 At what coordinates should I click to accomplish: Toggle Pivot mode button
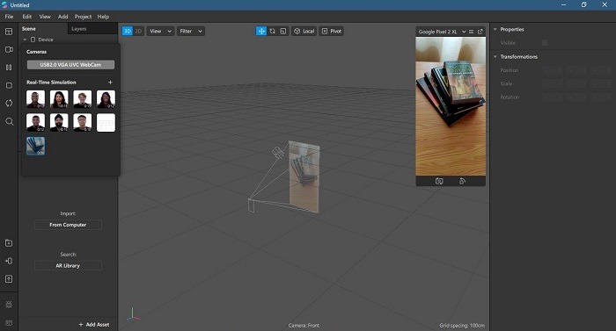pyautogui.click(x=331, y=31)
